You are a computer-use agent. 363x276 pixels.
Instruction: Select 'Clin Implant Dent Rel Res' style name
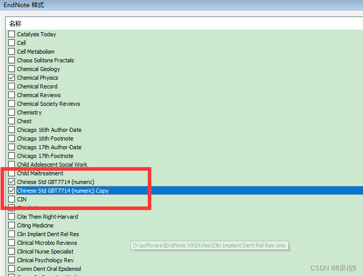(x=48, y=234)
